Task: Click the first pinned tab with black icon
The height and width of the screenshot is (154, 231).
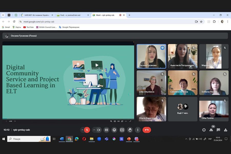Action: point(9,15)
